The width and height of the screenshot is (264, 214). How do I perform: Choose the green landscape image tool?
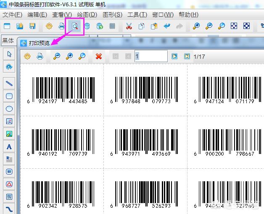click(9, 134)
